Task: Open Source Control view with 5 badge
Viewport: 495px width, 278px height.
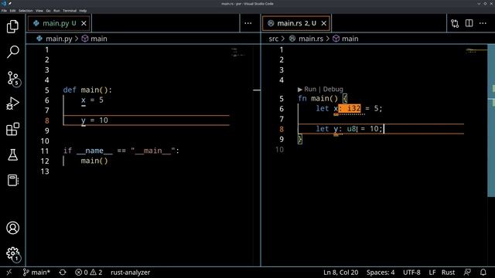Action: pos(13,78)
